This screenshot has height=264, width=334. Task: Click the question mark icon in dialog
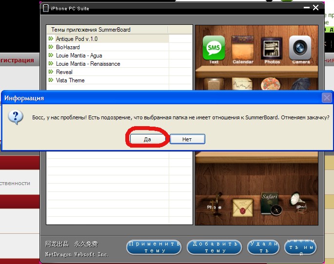(x=16, y=117)
